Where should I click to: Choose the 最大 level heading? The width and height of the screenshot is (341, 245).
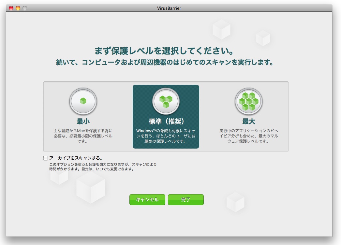(249, 121)
